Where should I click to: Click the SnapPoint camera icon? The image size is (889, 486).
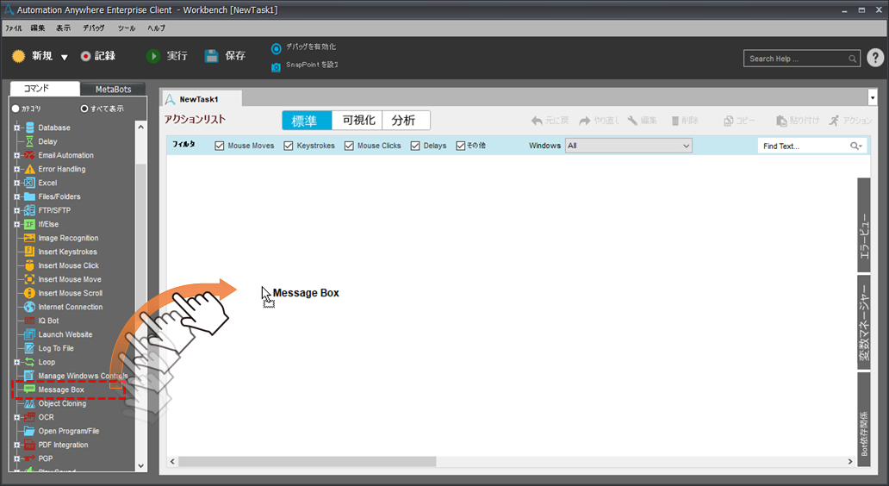[x=277, y=67]
